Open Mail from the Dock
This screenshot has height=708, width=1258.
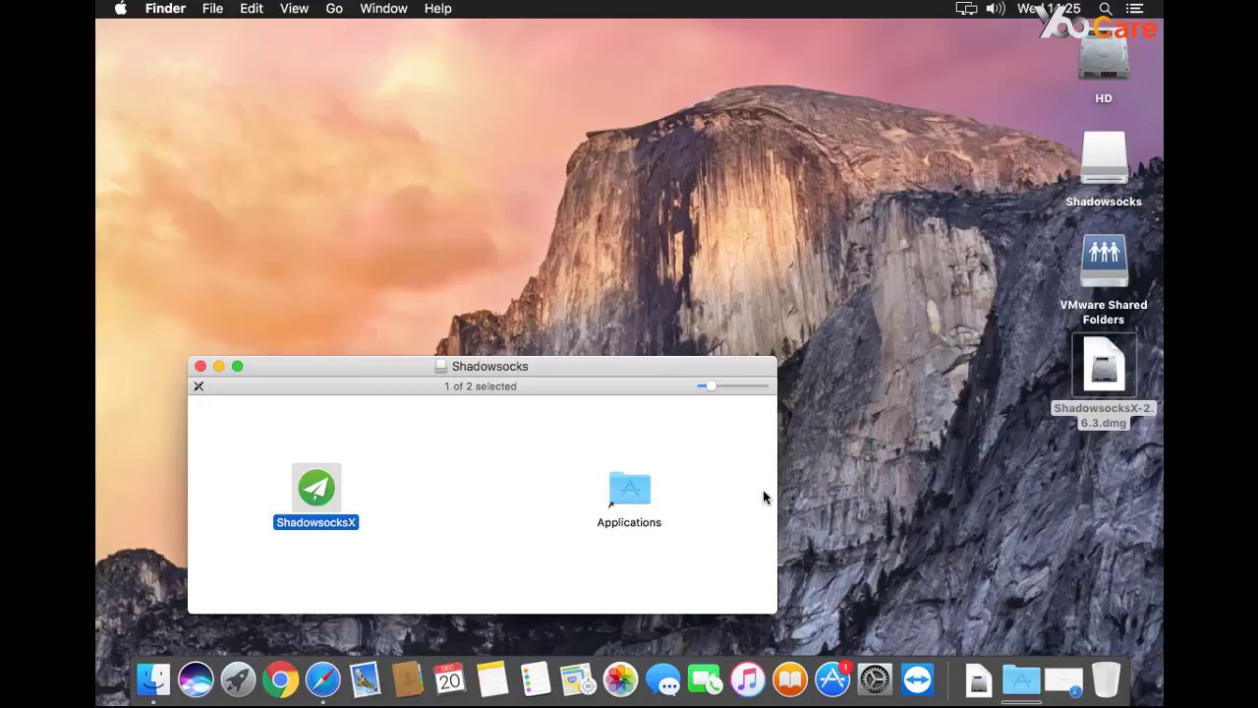click(x=365, y=679)
